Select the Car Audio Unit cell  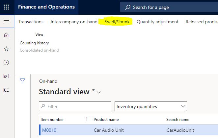pos(109,130)
